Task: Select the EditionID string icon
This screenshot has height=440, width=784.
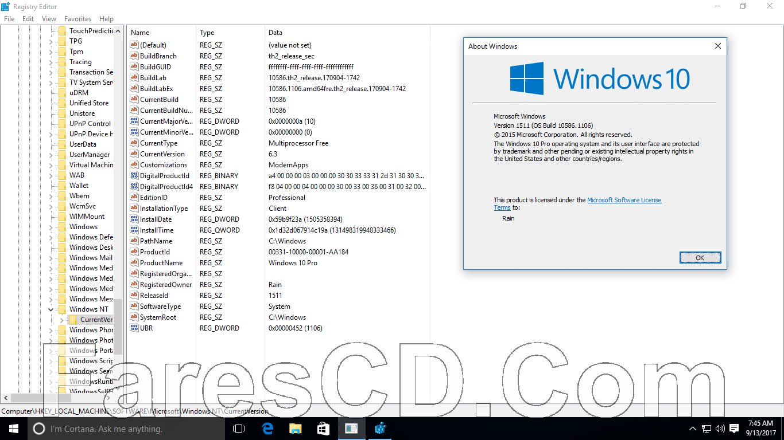Action: 134,198
